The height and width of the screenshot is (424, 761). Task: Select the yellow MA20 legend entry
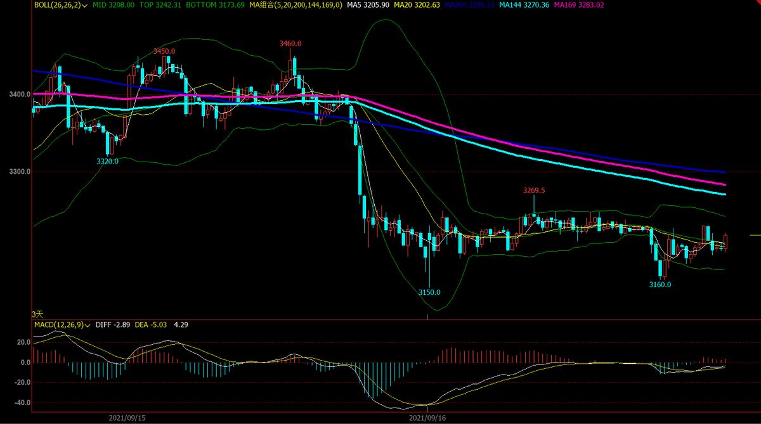[x=417, y=5]
